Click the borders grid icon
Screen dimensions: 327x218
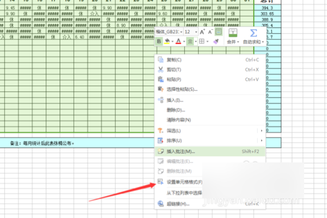pyautogui.click(x=201, y=41)
